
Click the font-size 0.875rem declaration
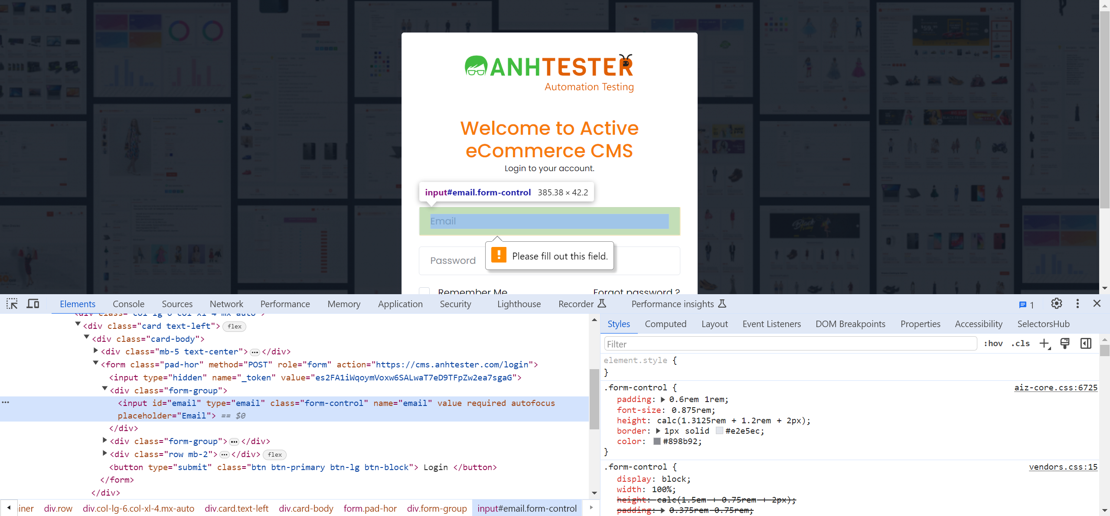[x=666, y=410]
